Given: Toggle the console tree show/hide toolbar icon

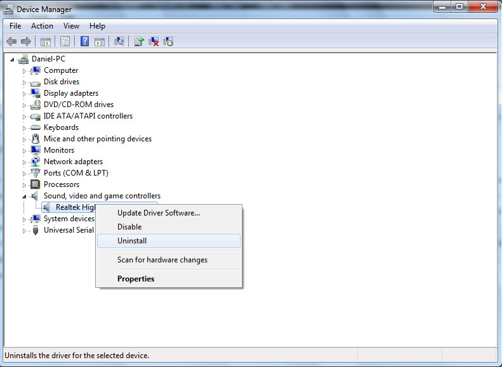Looking at the screenshot, I should (x=46, y=42).
